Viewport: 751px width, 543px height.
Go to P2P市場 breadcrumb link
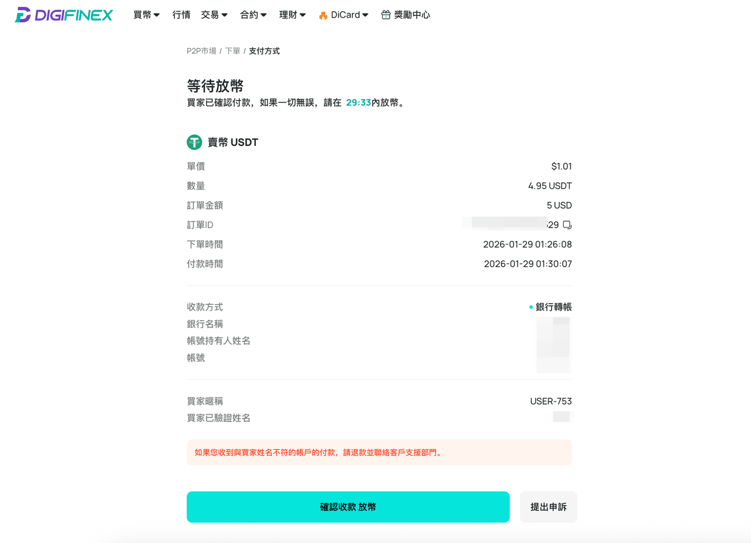pyautogui.click(x=201, y=51)
